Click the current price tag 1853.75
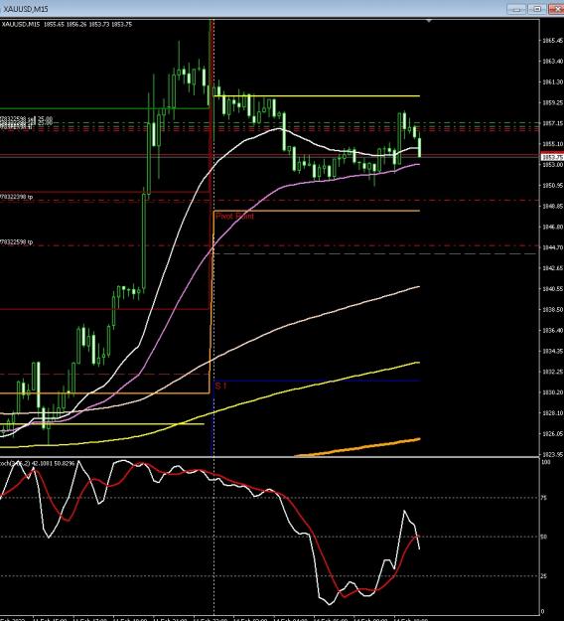The height and width of the screenshot is (621, 564). (552, 157)
